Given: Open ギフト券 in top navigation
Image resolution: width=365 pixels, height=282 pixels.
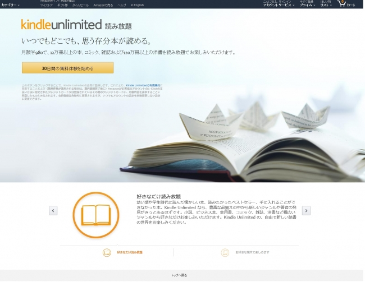Looking at the screenshot, I should pos(62,4).
